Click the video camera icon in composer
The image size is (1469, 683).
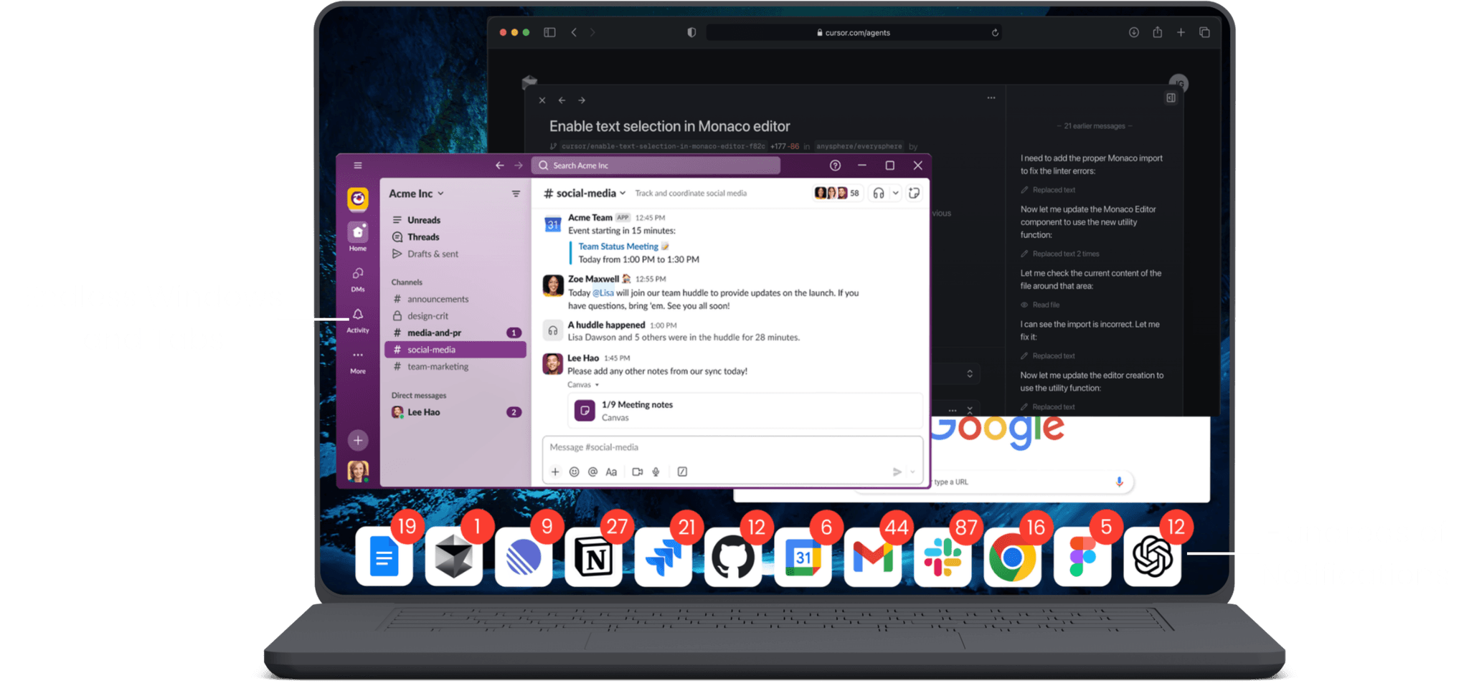point(637,472)
